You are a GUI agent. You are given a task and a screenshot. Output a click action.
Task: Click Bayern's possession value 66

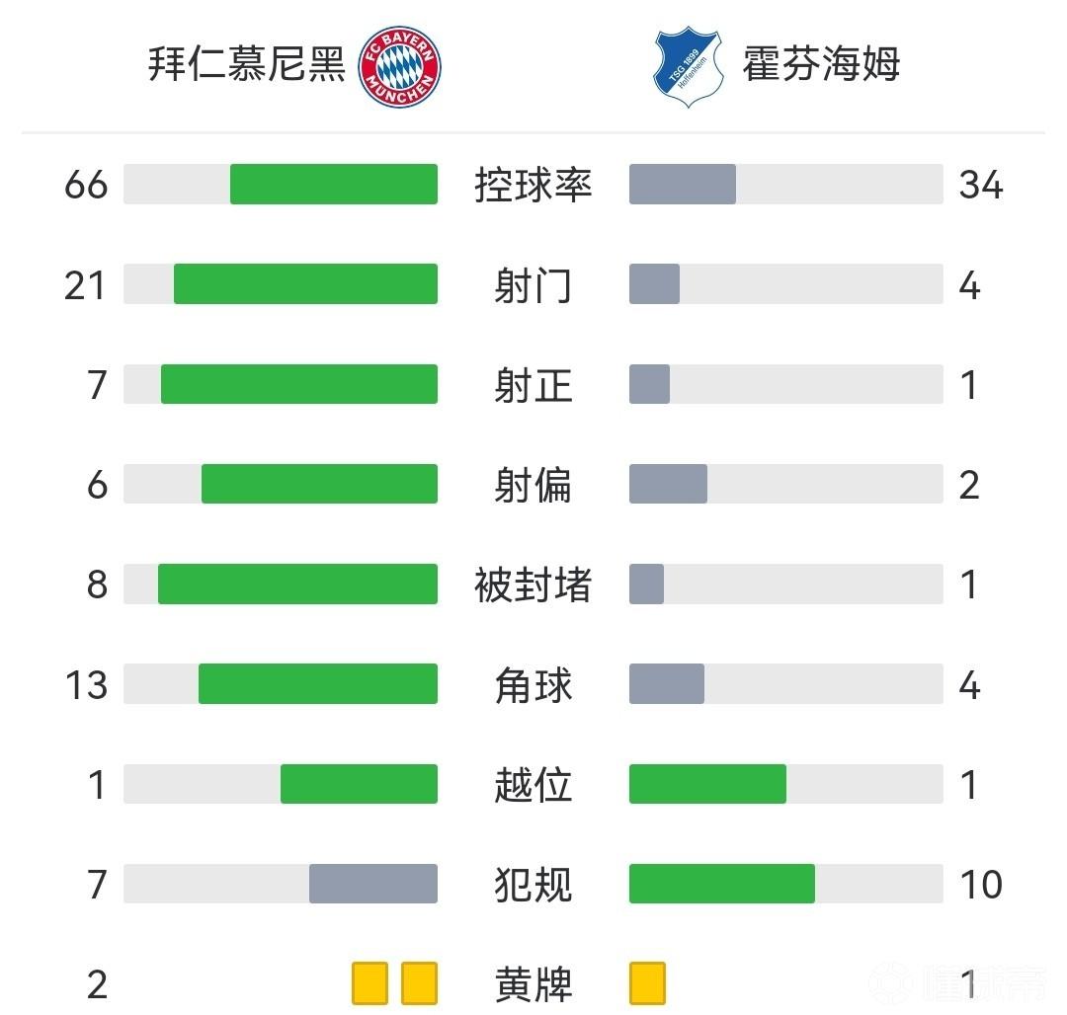tap(86, 185)
